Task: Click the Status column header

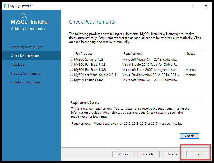Action: (x=191, y=54)
